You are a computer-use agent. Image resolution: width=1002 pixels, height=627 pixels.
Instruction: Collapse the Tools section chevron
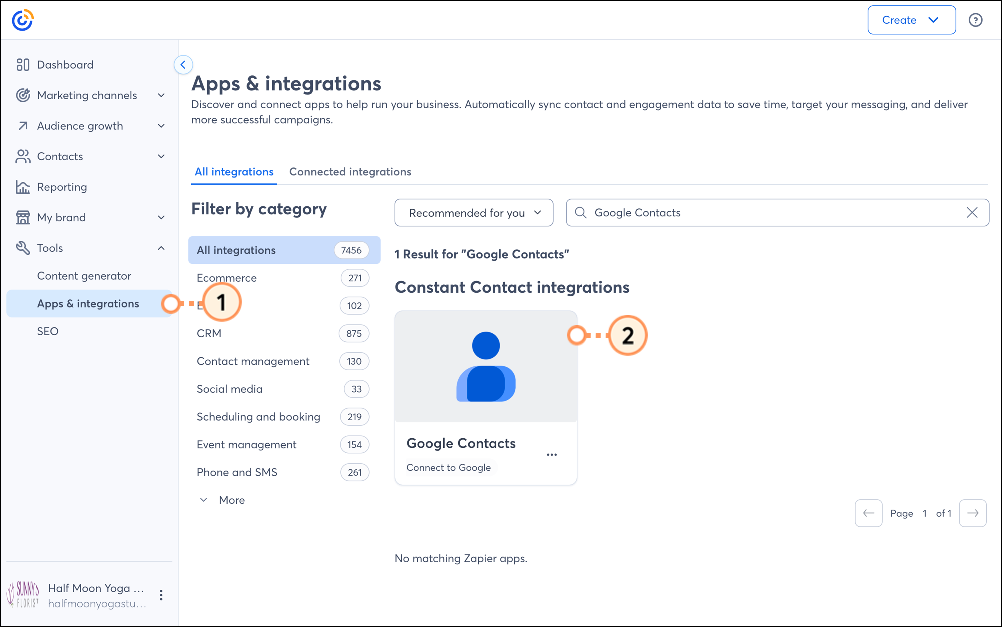tap(161, 248)
